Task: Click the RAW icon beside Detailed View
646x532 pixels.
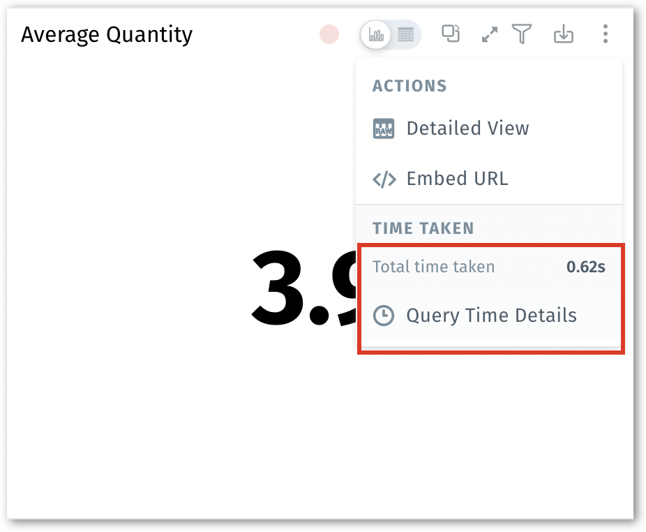Action: point(384,128)
